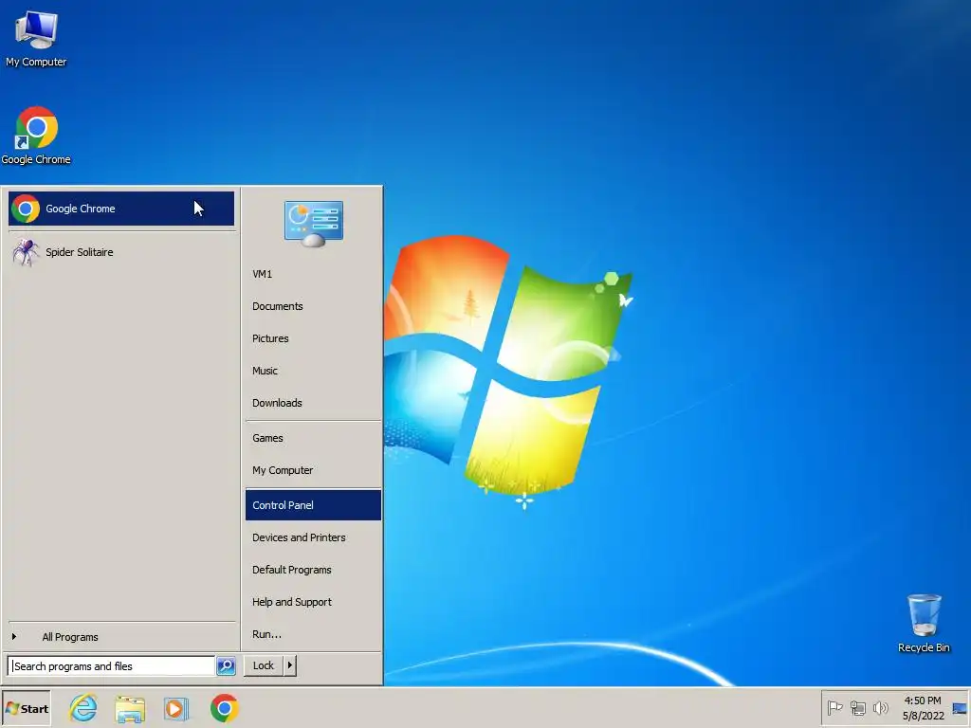Click the user account picture in Start menu

click(x=313, y=224)
